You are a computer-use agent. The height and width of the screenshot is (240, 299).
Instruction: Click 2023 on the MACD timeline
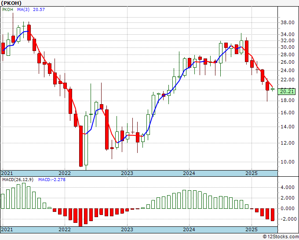coord(127,229)
